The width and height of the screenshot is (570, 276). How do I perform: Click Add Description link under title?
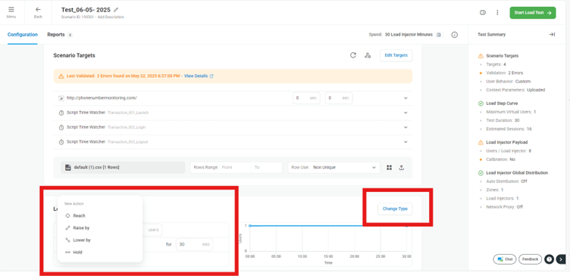(x=111, y=17)
